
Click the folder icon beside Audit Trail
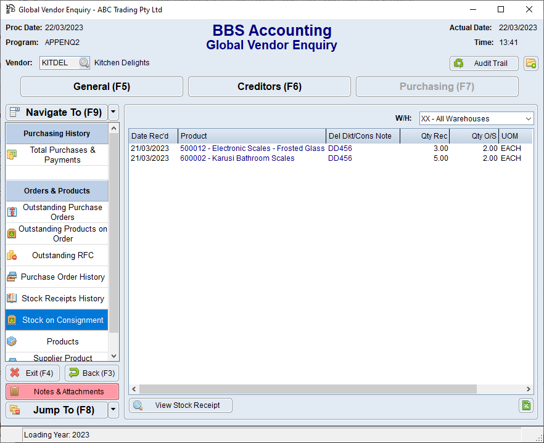tap(530, 63)
